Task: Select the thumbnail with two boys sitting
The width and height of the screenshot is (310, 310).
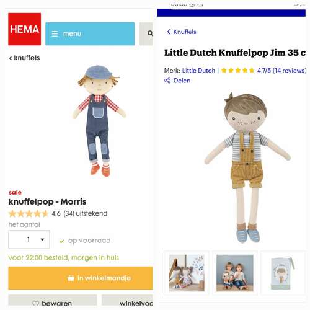Action: point(235,273)
